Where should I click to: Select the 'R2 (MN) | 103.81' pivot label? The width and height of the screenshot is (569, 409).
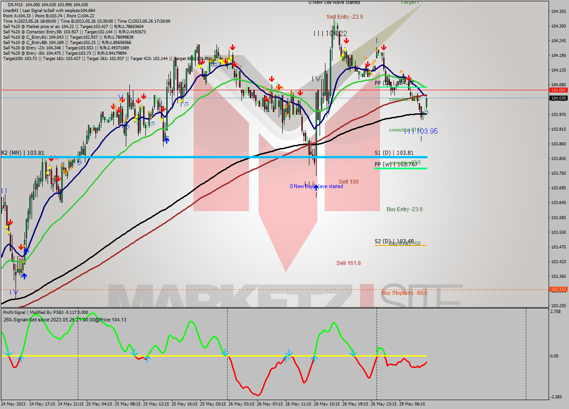coord(23,153)
